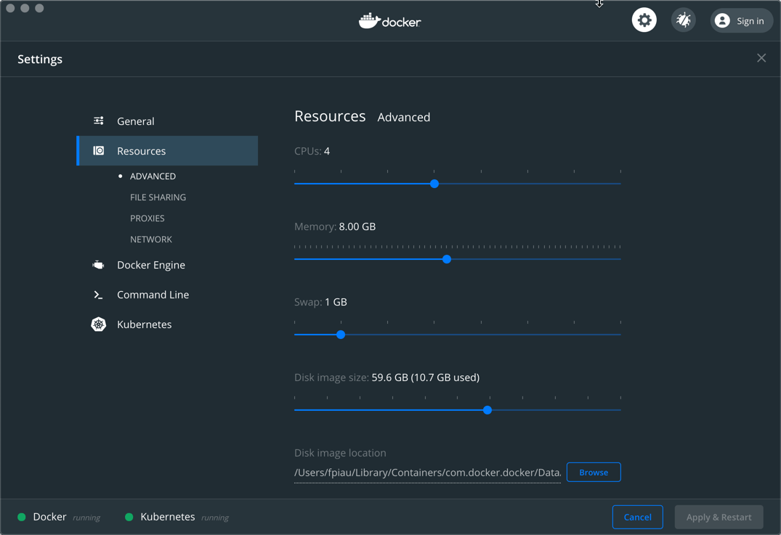Click the Advanced heading text

click(403, 118)
